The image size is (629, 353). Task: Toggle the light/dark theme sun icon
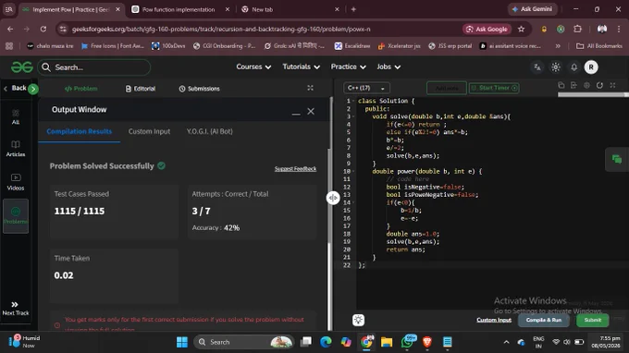coord(556,67)
